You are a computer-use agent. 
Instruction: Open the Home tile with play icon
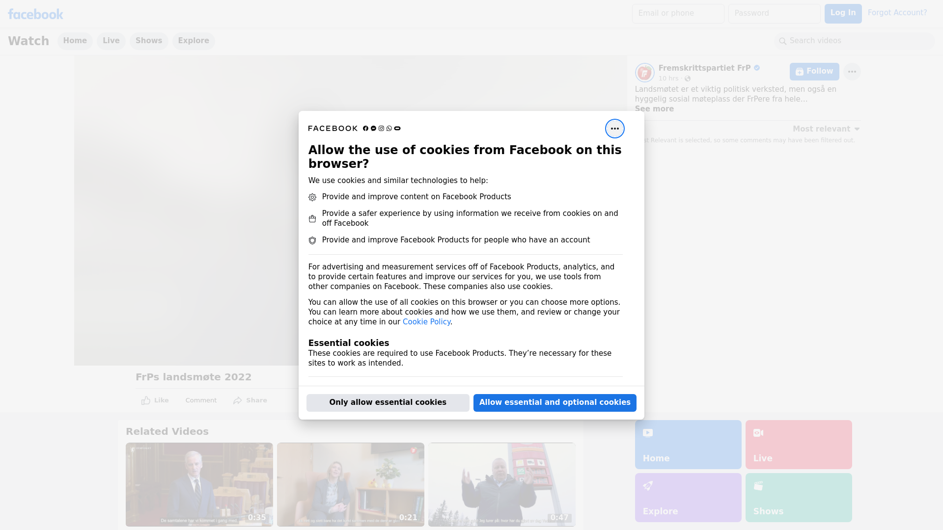pos(688,444)
